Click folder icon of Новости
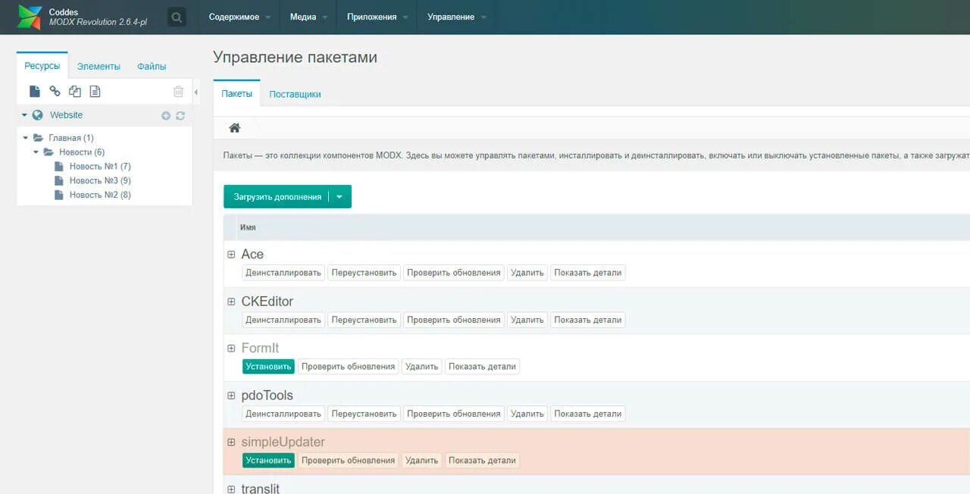The height and width of the screenshot is (494, 970). (48, 152)
